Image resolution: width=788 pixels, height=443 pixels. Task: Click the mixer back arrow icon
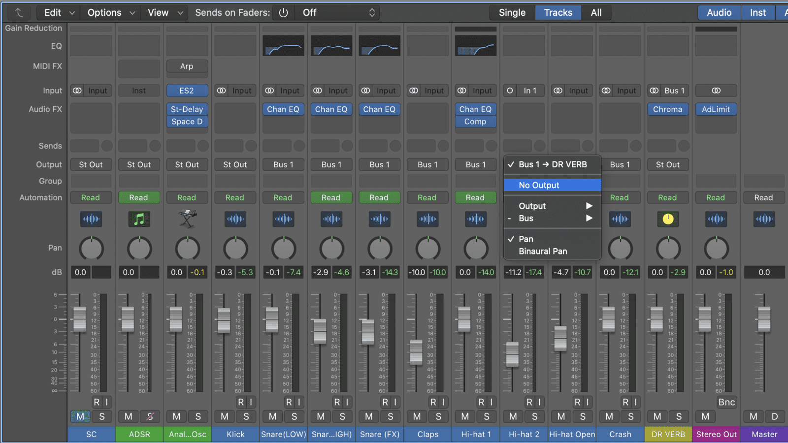[x=19, y=13]
